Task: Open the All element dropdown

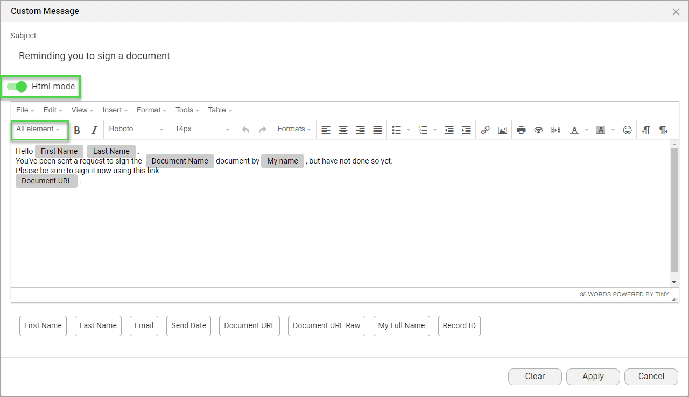Action: [x=39, y=130]
